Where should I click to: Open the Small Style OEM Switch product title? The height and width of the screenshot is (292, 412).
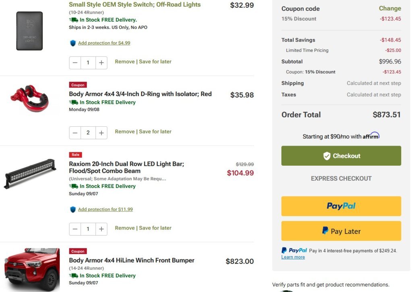(135, 4)
